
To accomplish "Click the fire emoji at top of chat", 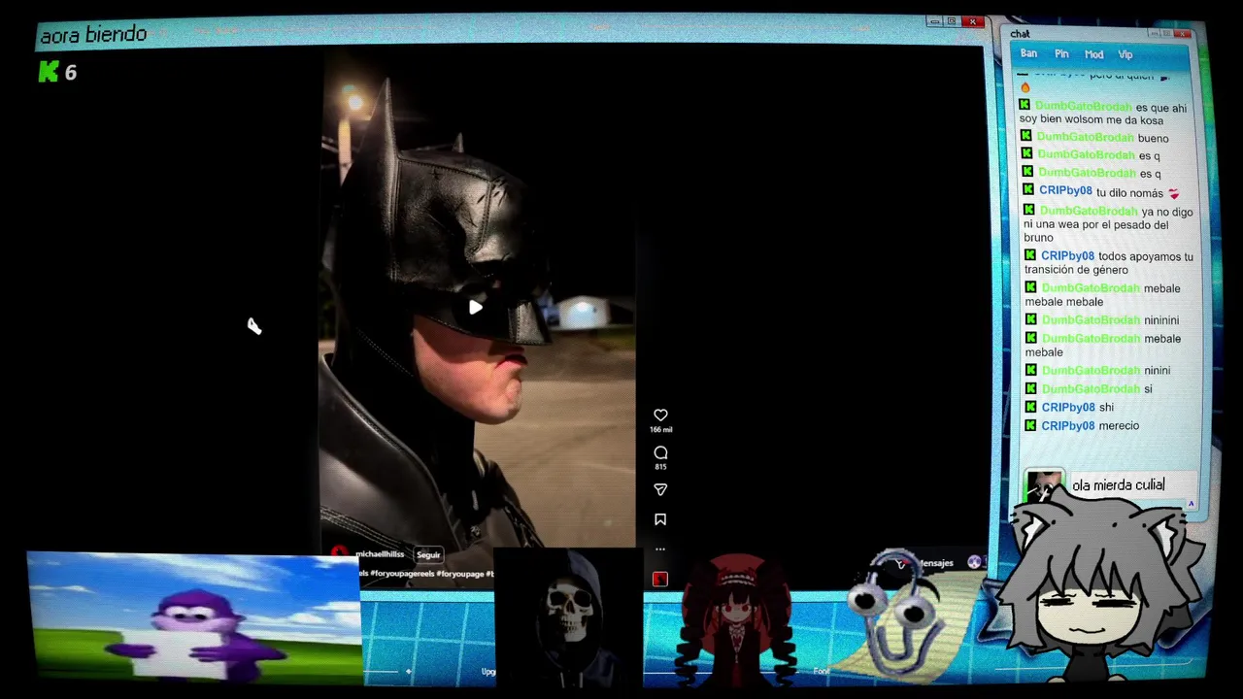I will point(1025,88).
